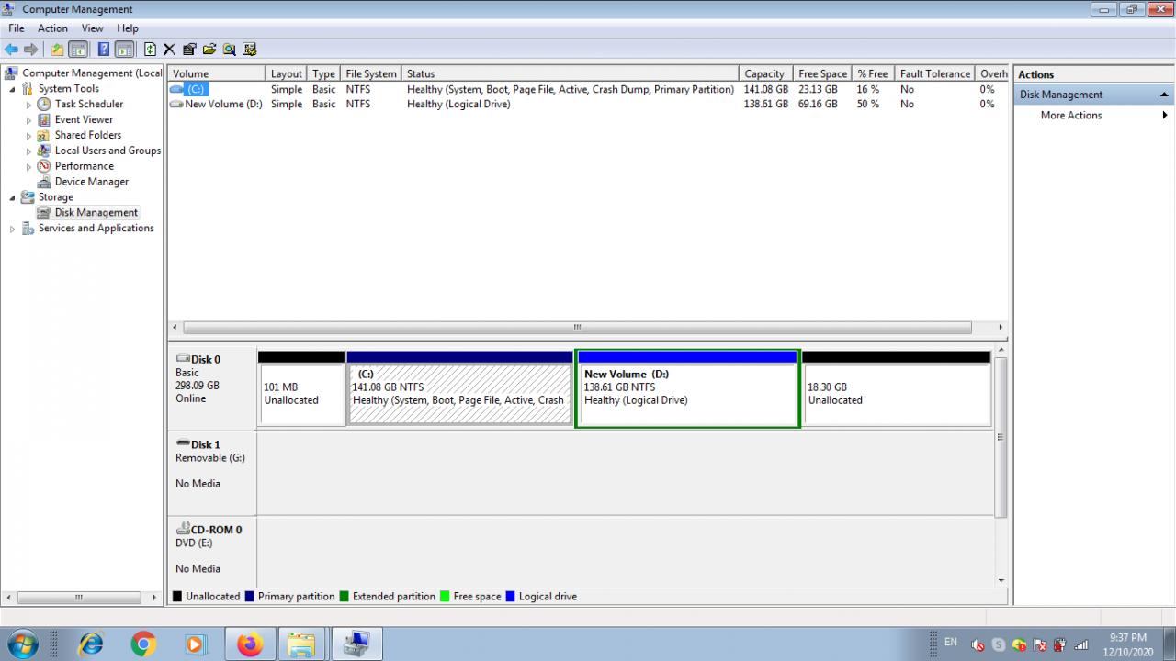Click the Open folder toolbar icon
This screenshot has height=661, width=1176.
[x=209, y=50]
